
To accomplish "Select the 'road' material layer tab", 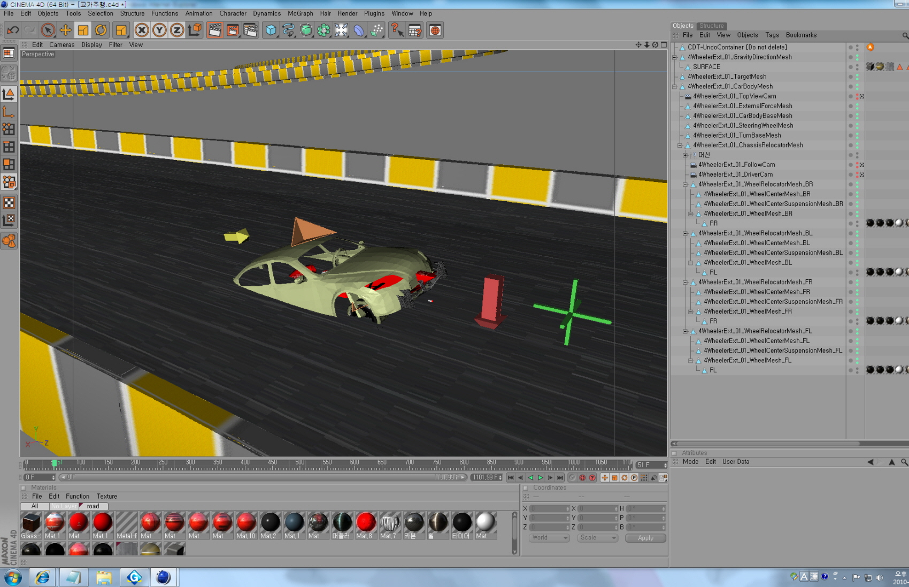I will pyautogui.click(x=93, y=506).
